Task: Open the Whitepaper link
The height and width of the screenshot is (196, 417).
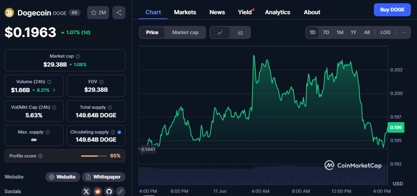Action: tap(103, 177)
